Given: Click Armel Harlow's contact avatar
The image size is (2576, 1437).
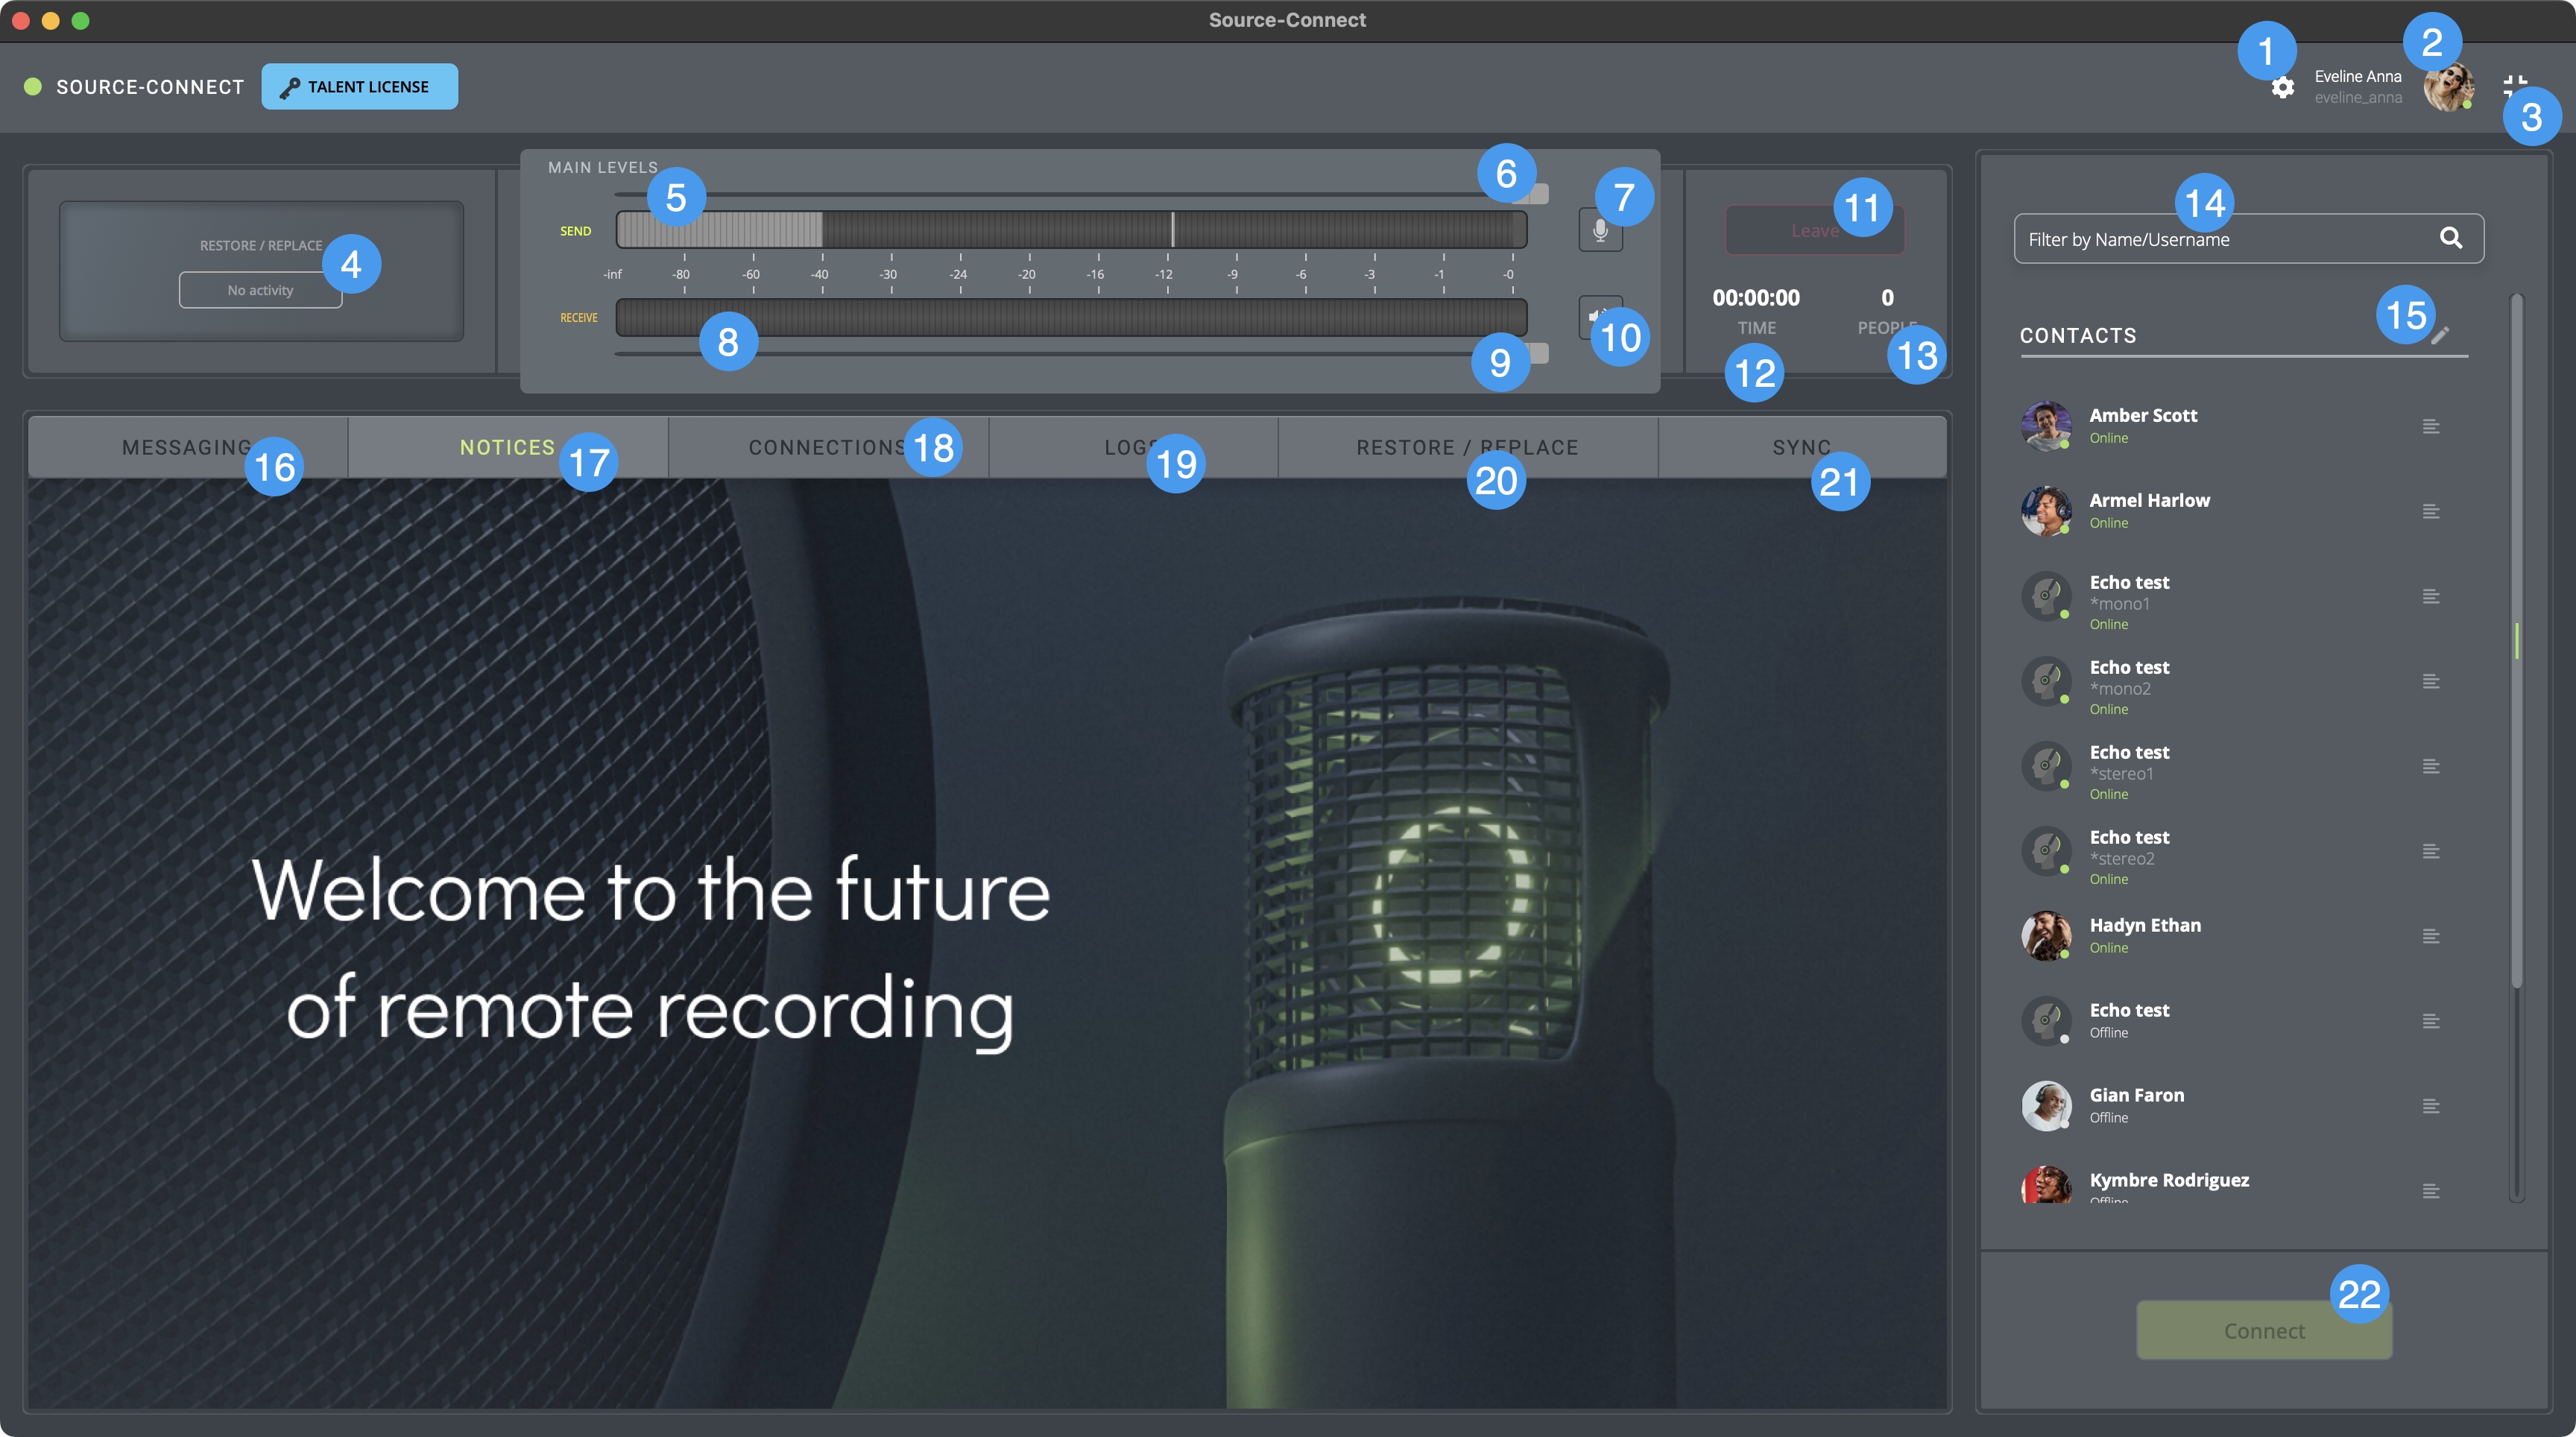Looking at the screenshot, I should [2046, 511].
